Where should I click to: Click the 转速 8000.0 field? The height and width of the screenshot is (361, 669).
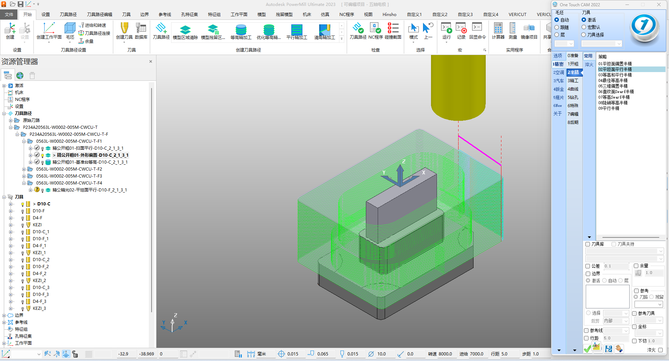pyautogui.click(x=445, y=354)
